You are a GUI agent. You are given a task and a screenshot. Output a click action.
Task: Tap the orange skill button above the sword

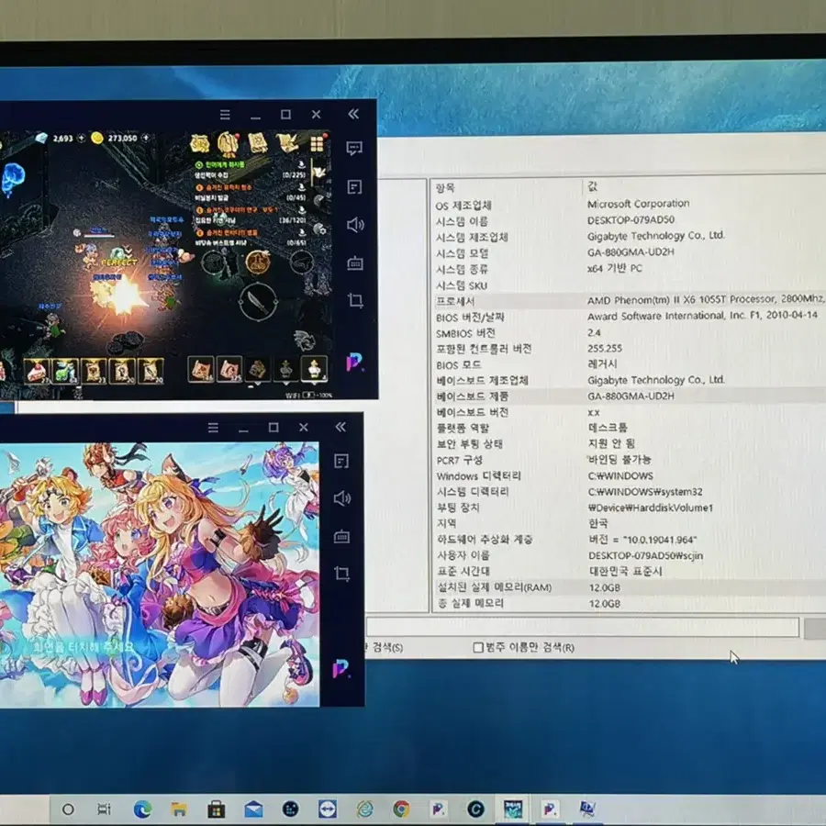[258, 262]
